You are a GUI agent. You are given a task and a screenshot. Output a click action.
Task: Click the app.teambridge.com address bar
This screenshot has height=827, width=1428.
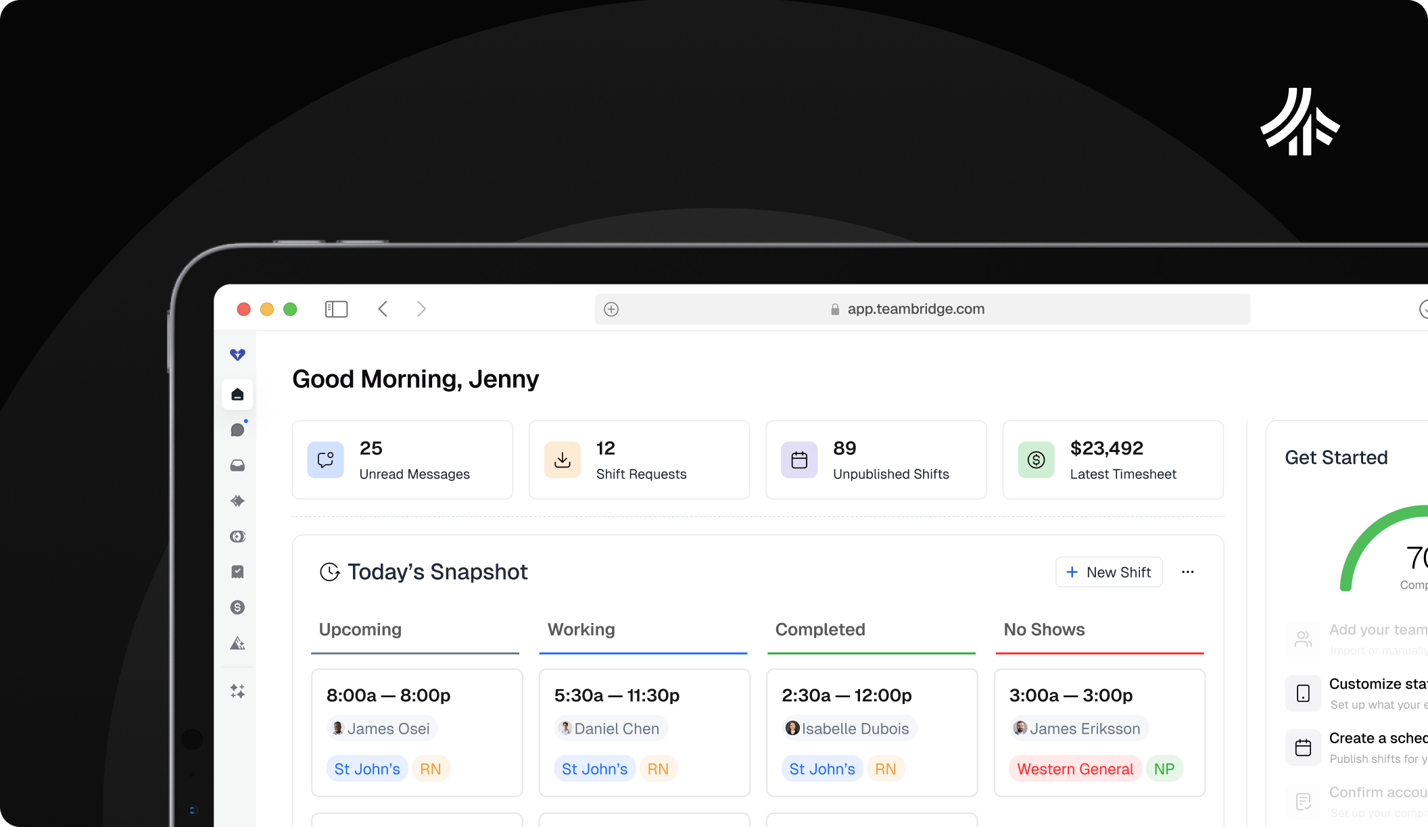click(915, 309)
